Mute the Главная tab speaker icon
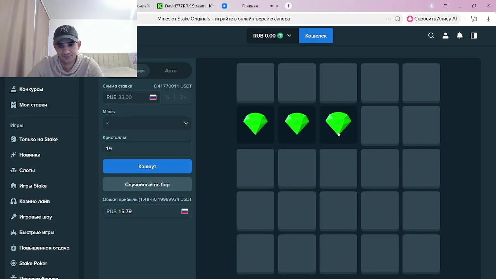Image resolution: width=496 pixels, height=279 pixels. pos(272,6)
